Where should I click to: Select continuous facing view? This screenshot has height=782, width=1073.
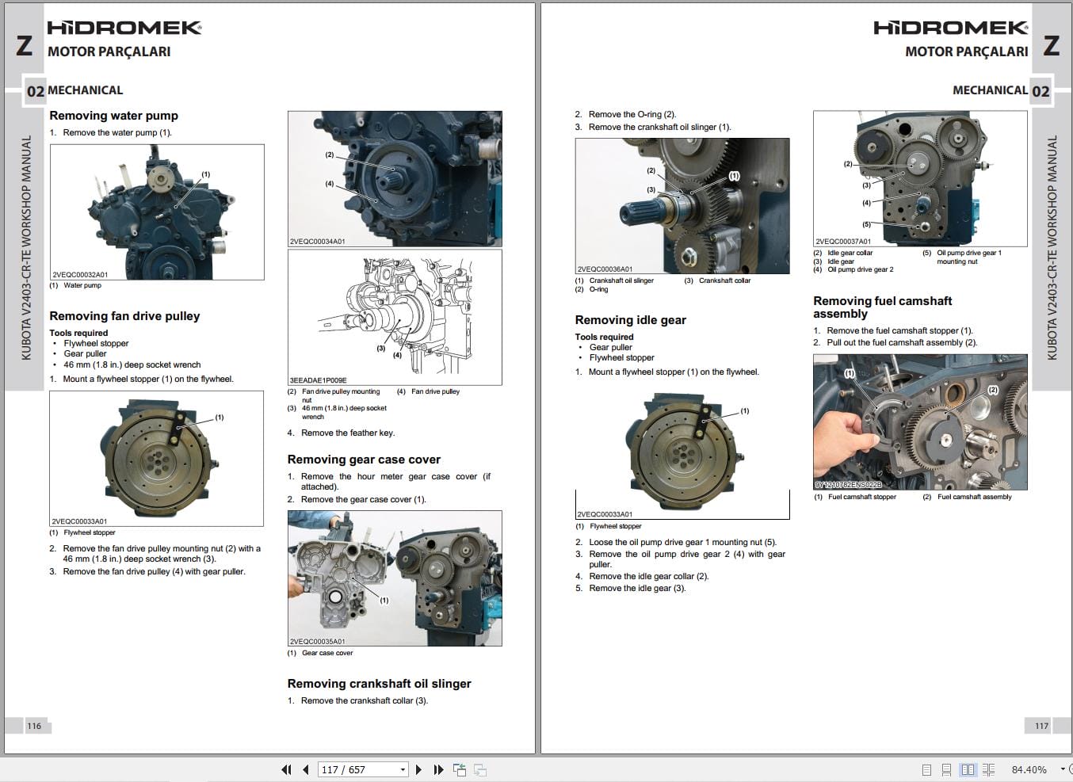988,769
